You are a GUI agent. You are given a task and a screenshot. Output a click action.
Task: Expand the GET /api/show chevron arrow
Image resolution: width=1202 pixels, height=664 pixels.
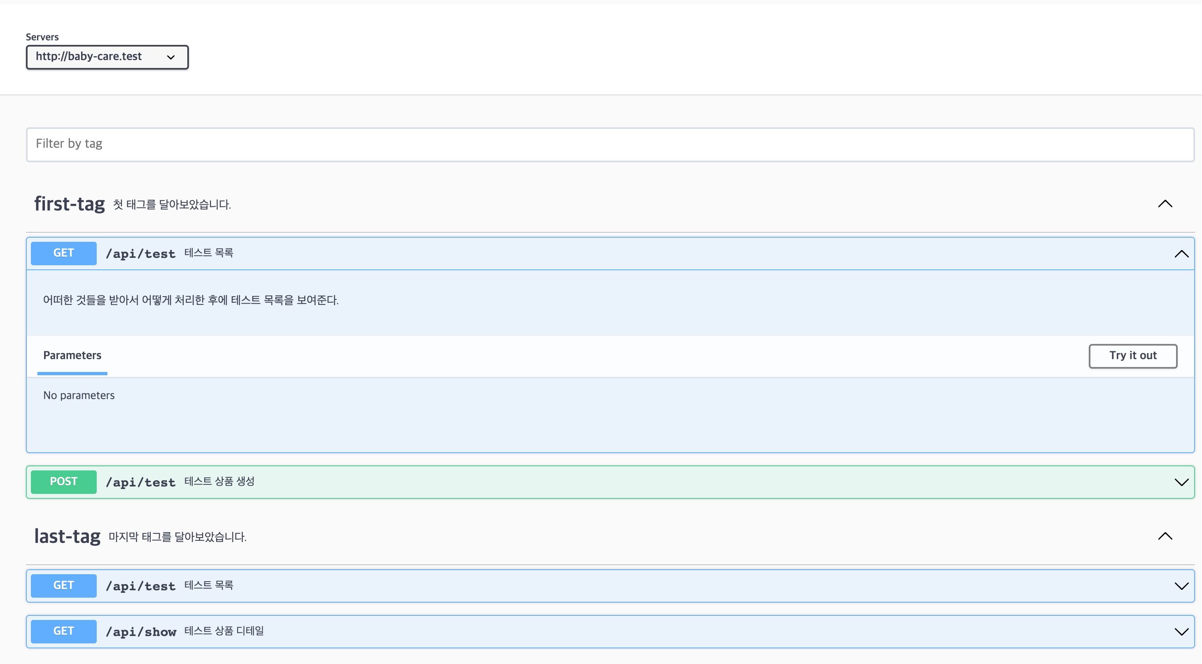pyautogui.click(x=1181, y=632)
